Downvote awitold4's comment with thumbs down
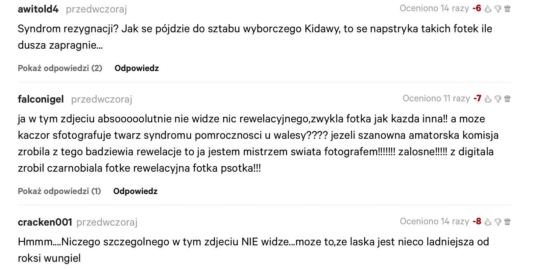534x269 pixels. (x=498, y=9)
